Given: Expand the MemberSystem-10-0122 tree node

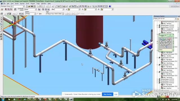Looking at the screenshot, I should [x=157, y=25].
